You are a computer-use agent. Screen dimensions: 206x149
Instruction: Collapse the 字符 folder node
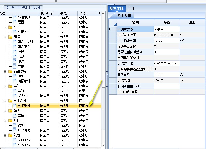pyautogui.click(x=5, y=86)
